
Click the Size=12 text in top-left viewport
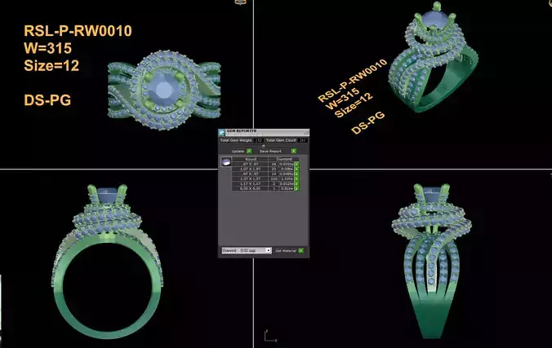tap(51, 66)
